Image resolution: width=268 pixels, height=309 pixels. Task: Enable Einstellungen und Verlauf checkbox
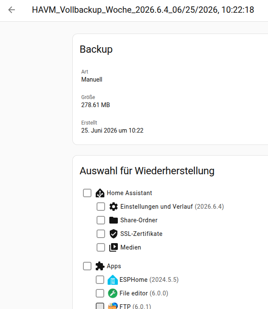101,207
